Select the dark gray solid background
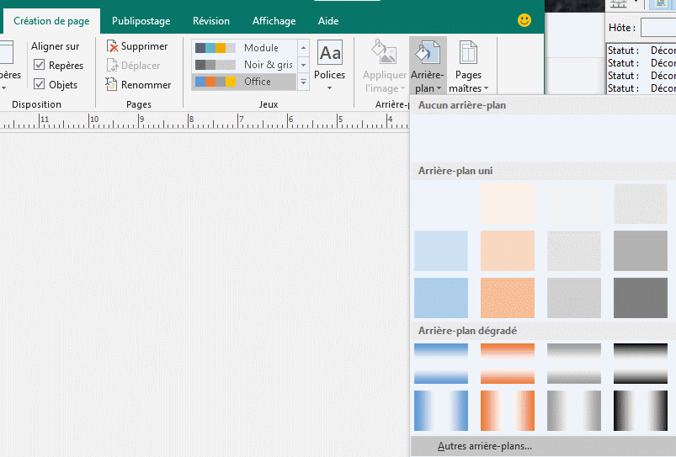This screenshot has height=457, width=676. coord(640,297)
